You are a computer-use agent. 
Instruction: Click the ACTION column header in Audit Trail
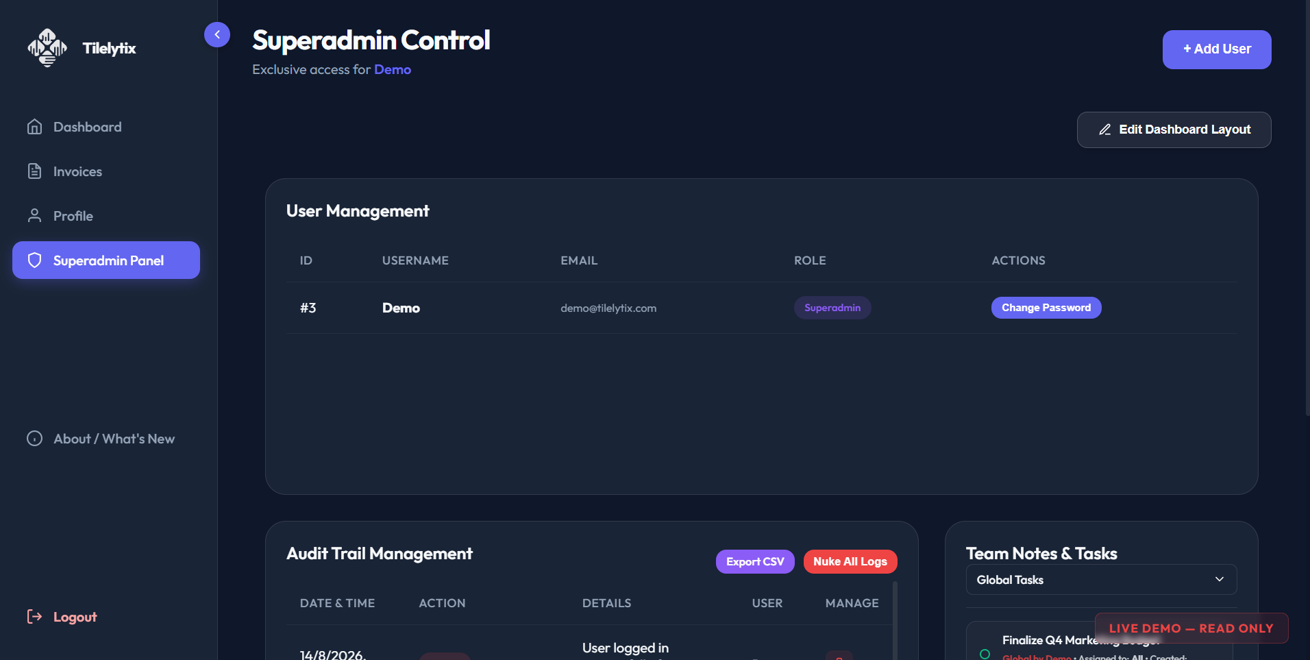point(442,603)
